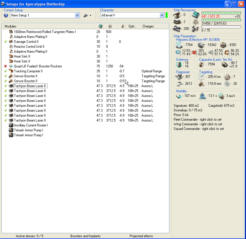Toggle the Damage Control II active checkmark
246x239 pixels.
6,42
